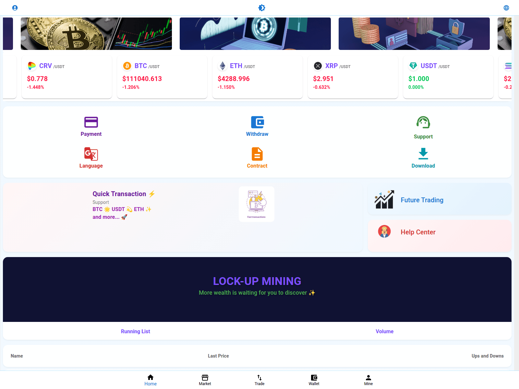Select the XRP price $2.951
The image size is (519, 389).
tap(323, 79)
